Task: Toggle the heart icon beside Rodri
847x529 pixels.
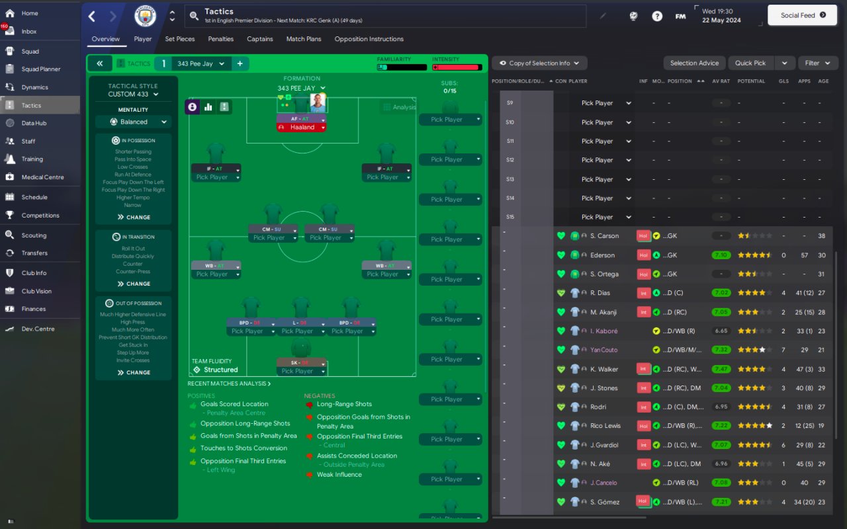Action: click(561, 407)
